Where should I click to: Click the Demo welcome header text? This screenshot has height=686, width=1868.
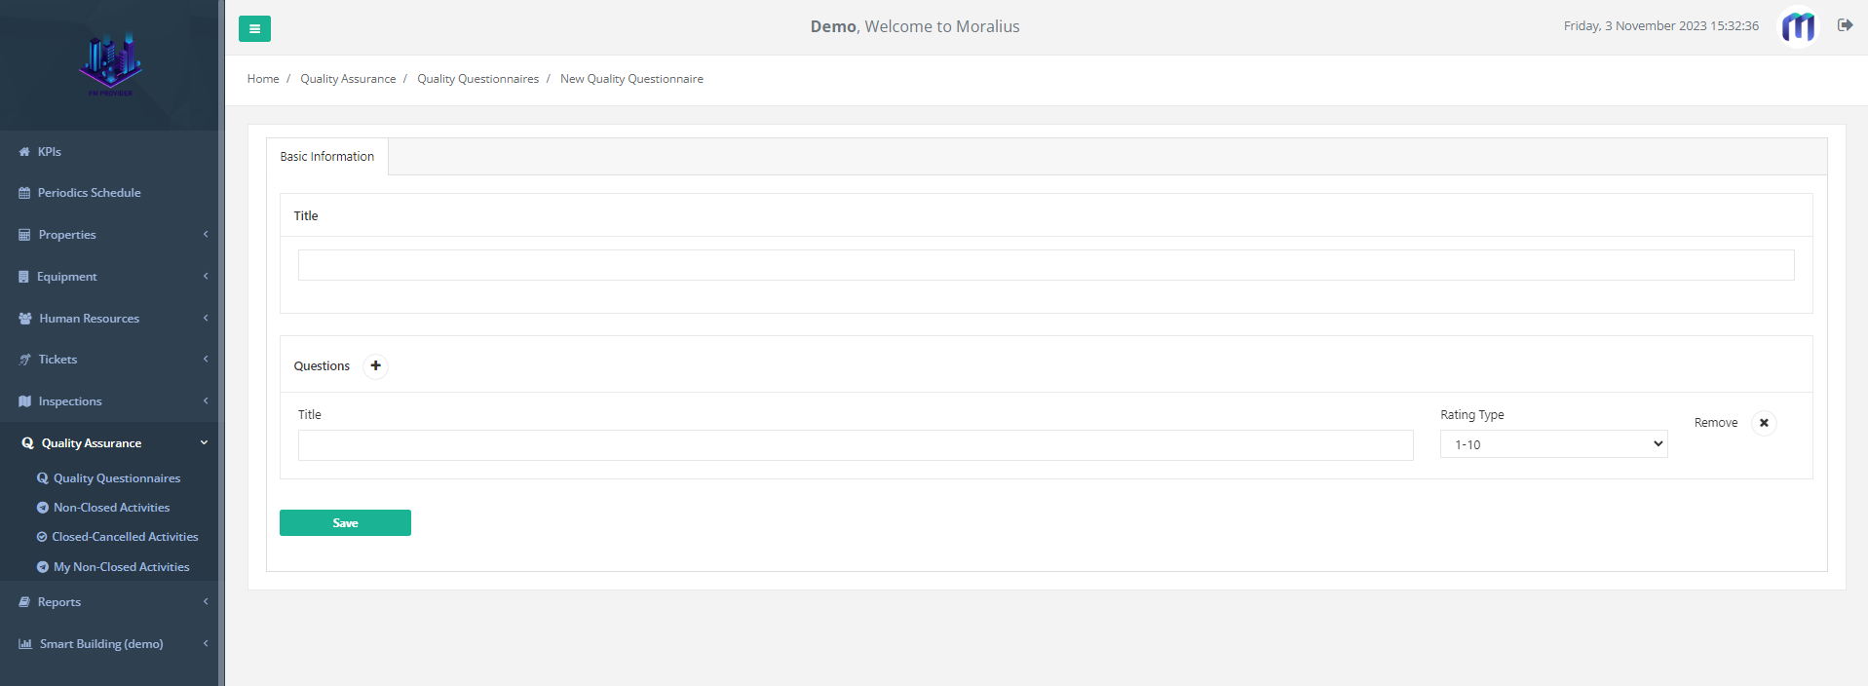915,27
